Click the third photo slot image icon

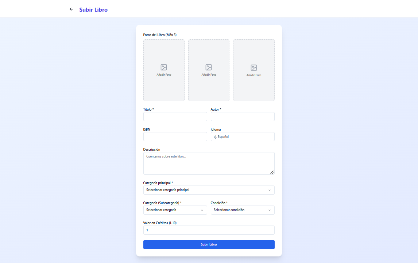[x=254, y=68]
